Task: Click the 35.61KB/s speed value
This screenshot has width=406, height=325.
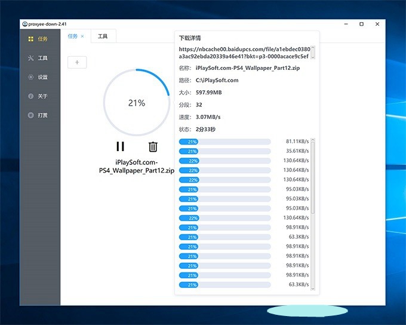Action: [297, 151]
